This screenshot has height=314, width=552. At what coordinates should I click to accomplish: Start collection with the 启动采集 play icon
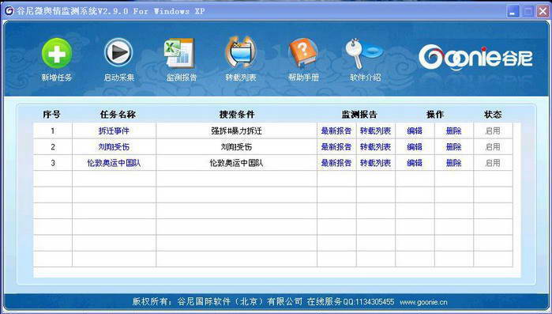coord(118,53)
